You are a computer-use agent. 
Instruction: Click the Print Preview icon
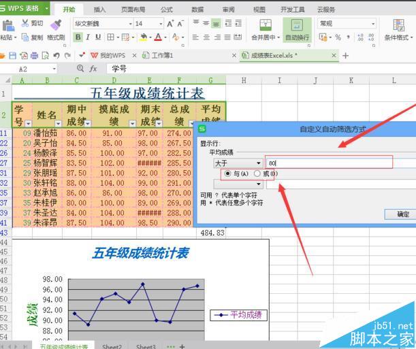(46, 56)
